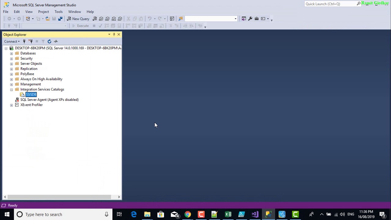Click the volume icon in system tray
The image size is (391, 220).
coord(342,214)
